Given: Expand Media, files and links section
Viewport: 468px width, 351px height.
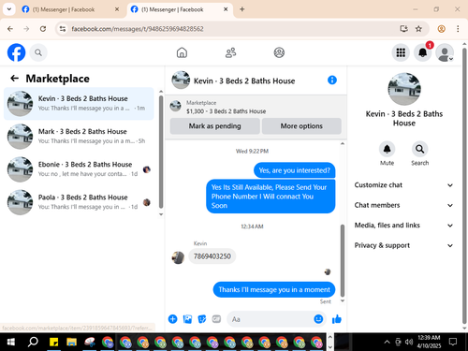Looking at the screenshot, I should 403,226.
